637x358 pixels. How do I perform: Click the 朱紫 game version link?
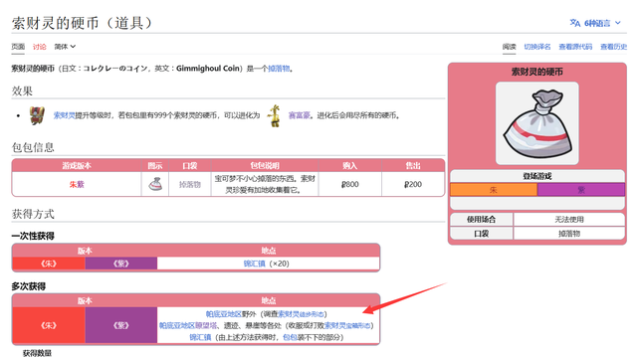tap(77, 184)
